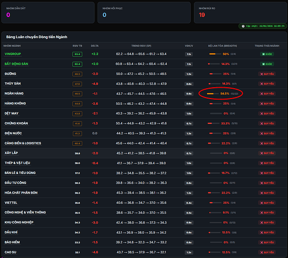Screen dimensions: 288x258
Task: Click the SUY YẾU X icon for ĐƯỜNG
Action: tap(262, 74)
